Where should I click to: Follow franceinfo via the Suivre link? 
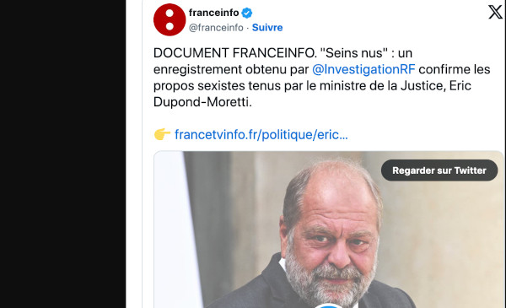click(x=267, y=28)
